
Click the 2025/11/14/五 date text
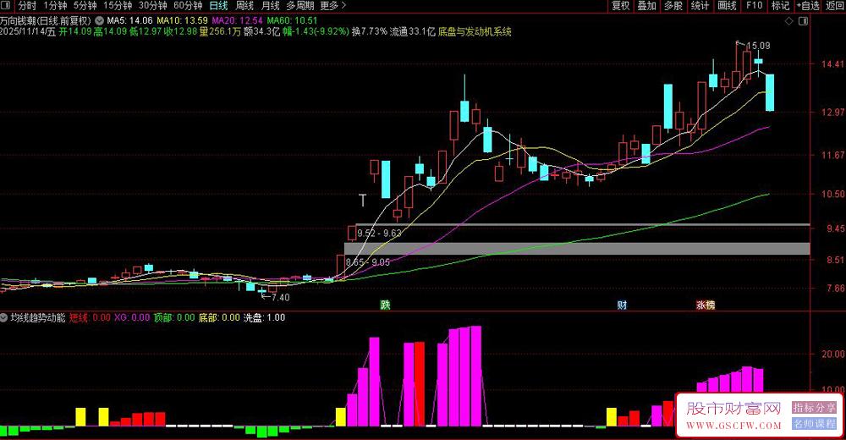tap(28, 32)
